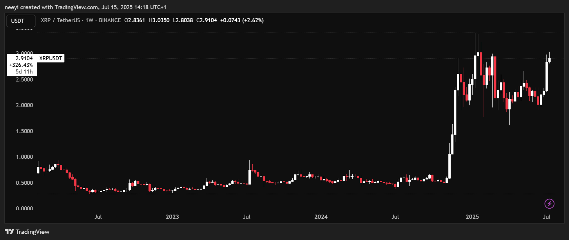Click the 1W interval label

click(x=89, y=20)
